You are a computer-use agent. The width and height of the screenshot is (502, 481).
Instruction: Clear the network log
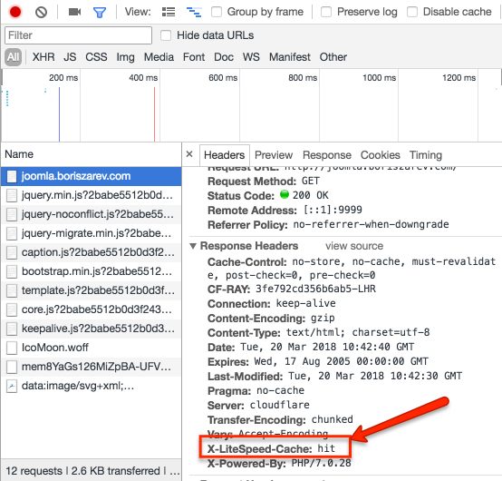[x=41, y=12]
